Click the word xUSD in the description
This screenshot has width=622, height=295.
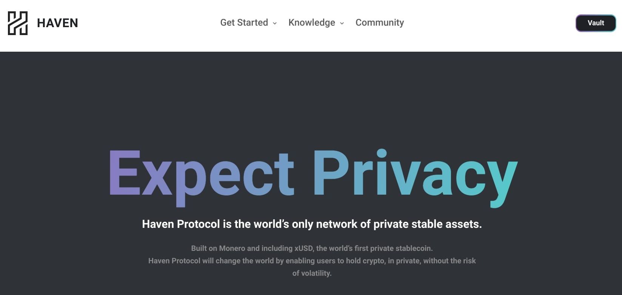(303, 248)
